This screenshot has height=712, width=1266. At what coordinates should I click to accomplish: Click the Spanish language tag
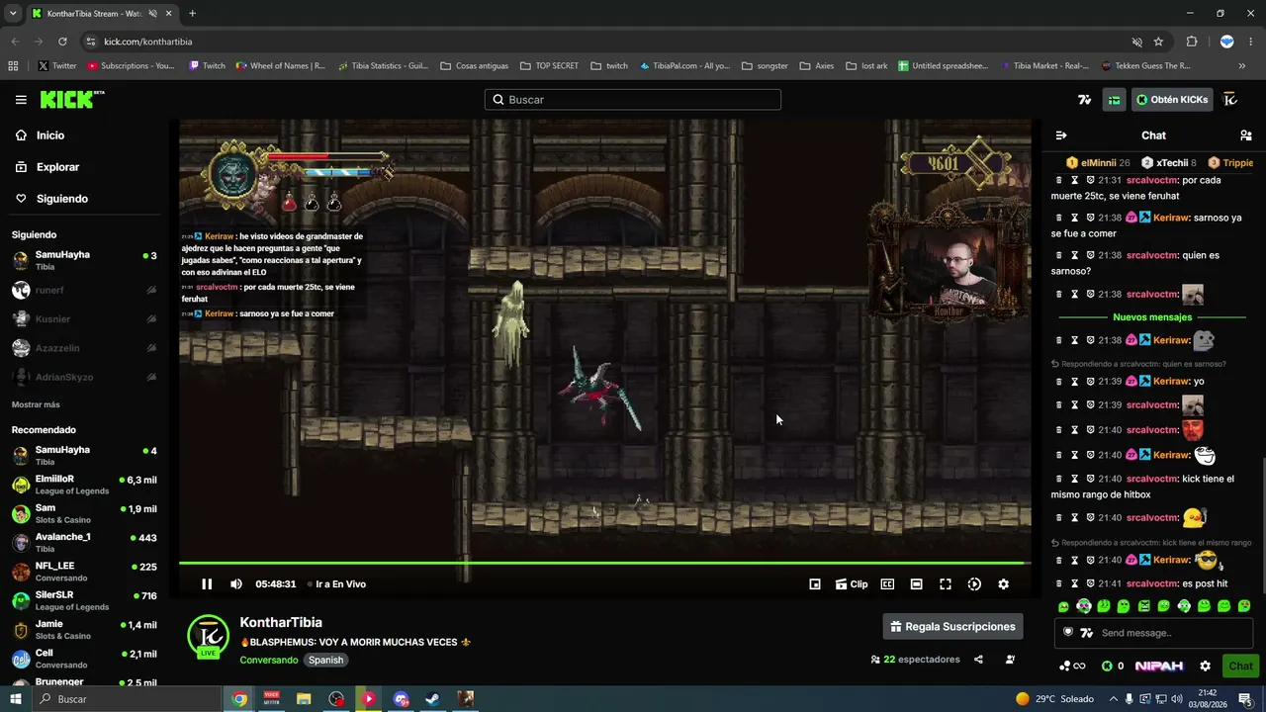[x=325, y=661]
